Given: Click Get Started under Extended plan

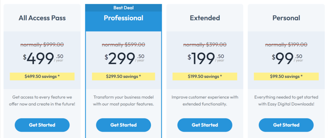Looking at the screenshot, I should 205,125.
